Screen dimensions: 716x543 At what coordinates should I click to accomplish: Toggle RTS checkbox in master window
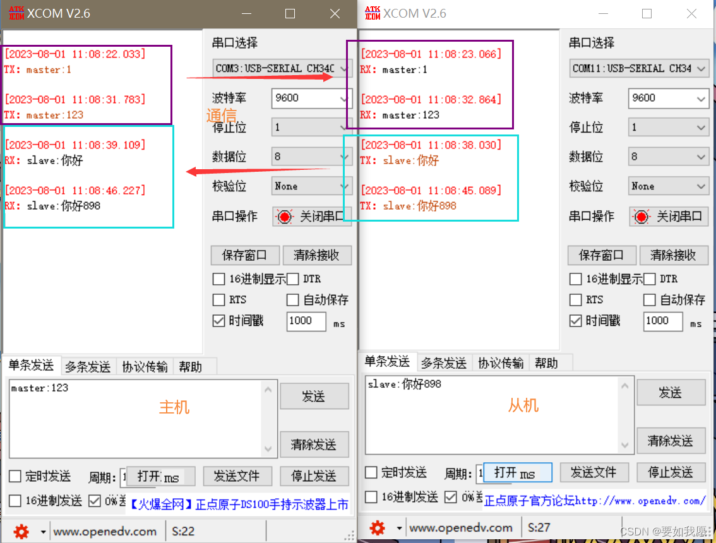point(218,299)
